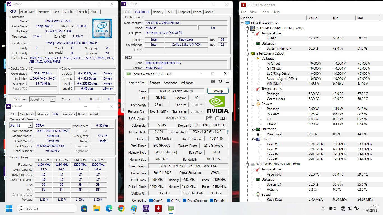
Task: Open the Tools menu in HWMonitor
Action: click(x=265, y=12)
